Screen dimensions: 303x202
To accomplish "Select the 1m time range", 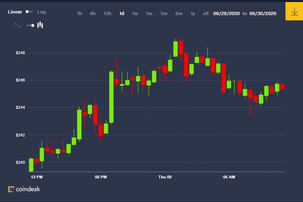I will tap(149, 13).
